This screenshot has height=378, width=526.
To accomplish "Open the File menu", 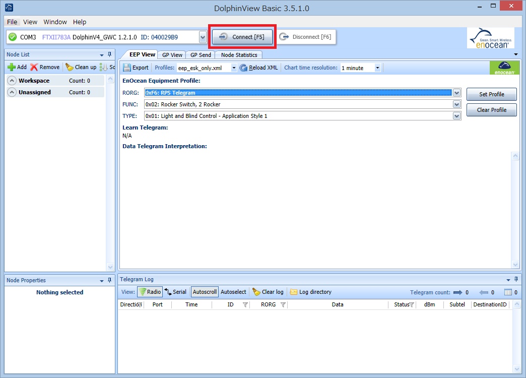I will [x=12, y=22].
